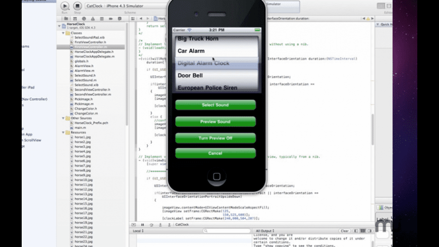
Task: Show both variables and console panes
Action: 363,231
